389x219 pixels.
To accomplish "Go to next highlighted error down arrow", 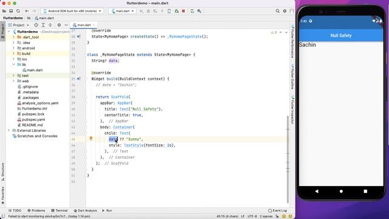I will click(x=286, y=32).
